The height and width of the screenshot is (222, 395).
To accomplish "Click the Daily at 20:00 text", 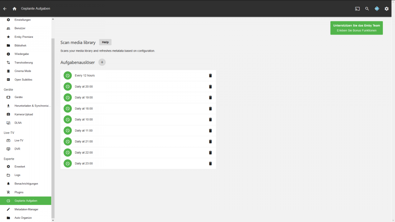I will point(84,86).
